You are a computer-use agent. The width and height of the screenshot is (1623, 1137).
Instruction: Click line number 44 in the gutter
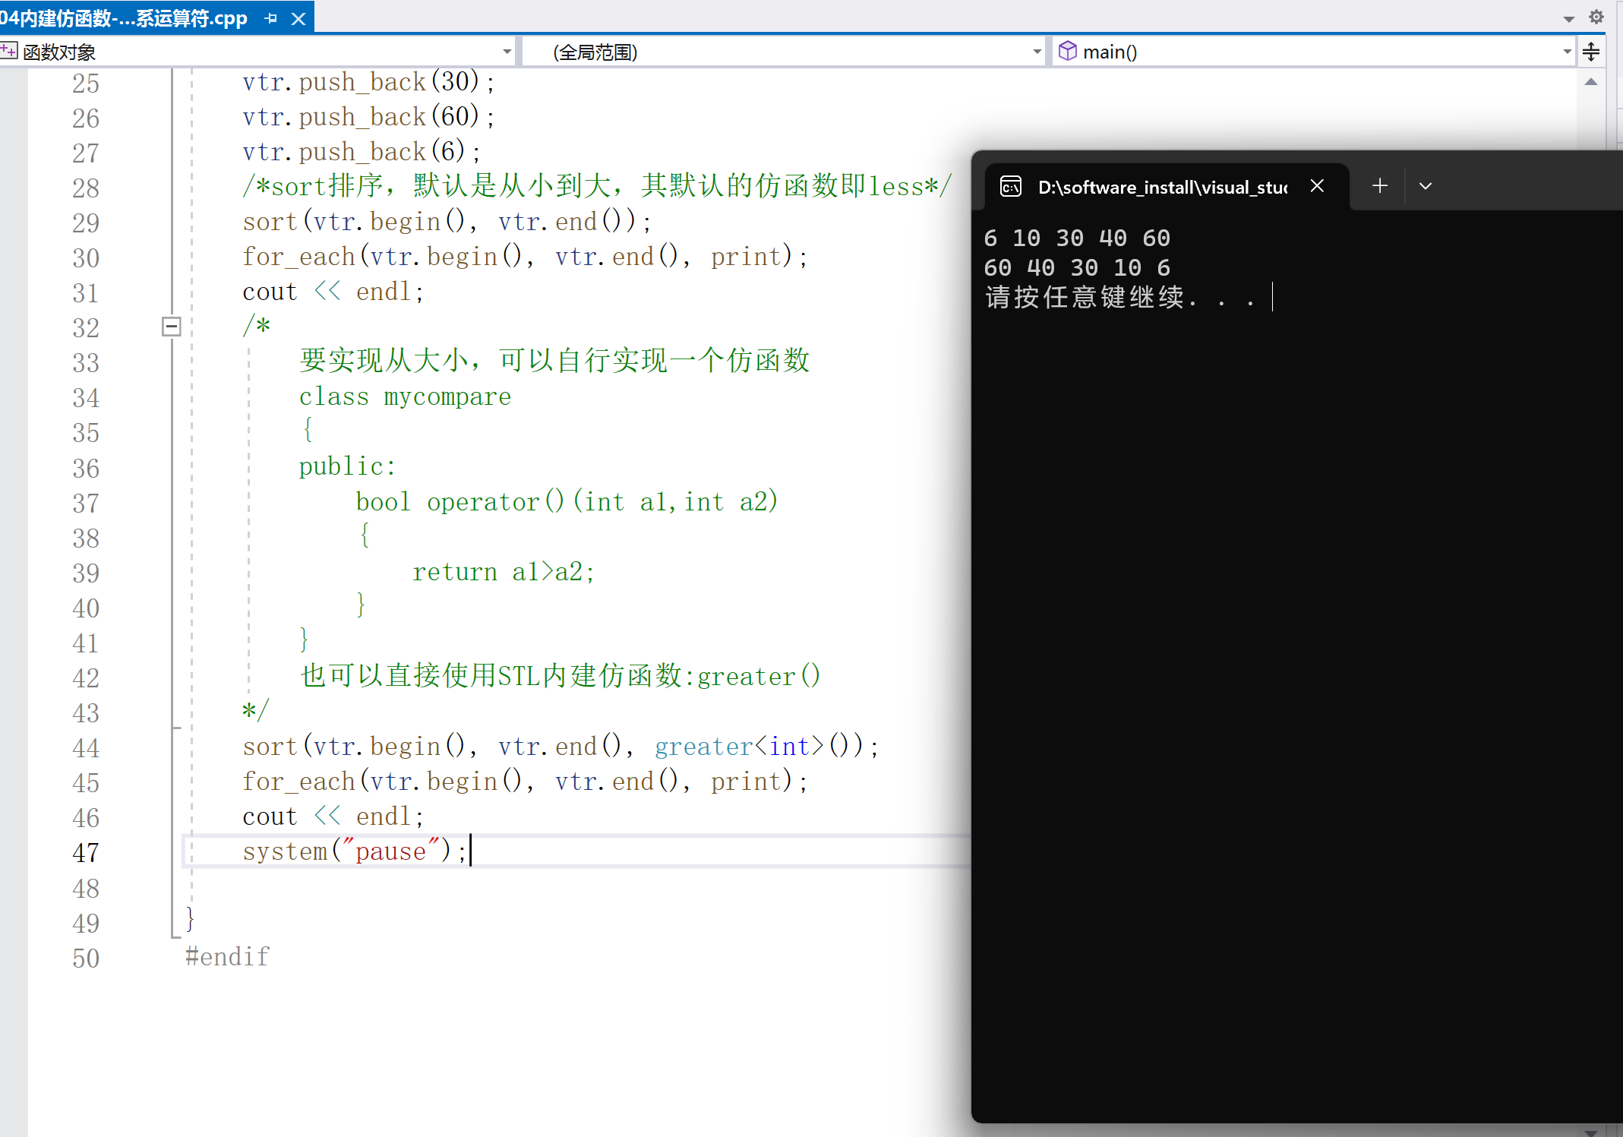pos(86,748)
